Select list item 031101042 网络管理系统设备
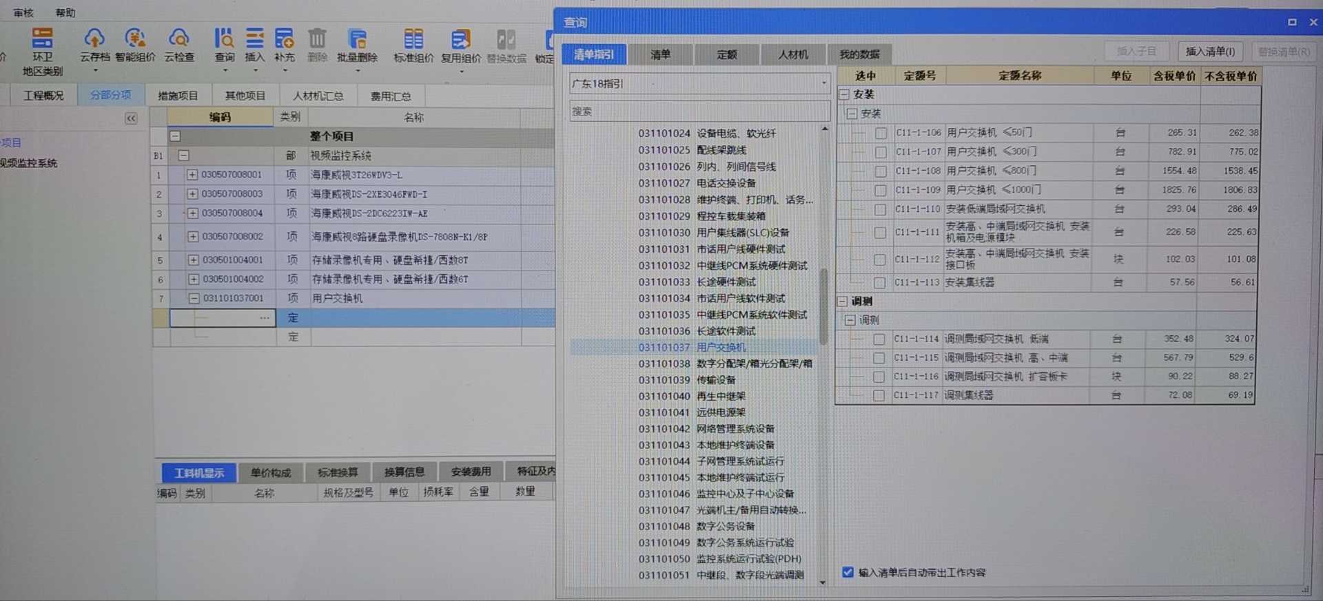 (706, 429)
